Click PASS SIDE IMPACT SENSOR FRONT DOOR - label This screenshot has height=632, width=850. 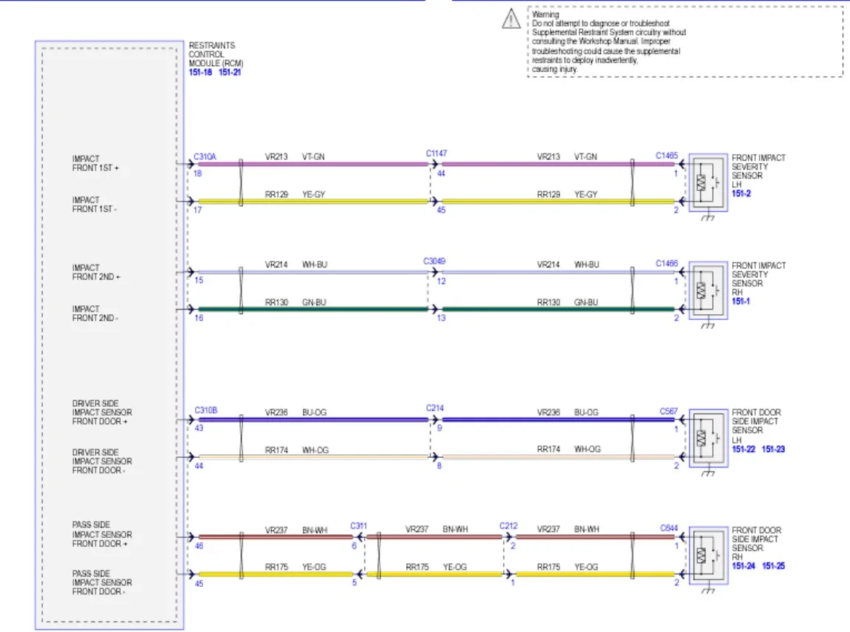click(102, 582)
